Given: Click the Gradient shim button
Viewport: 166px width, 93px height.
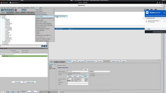Looking at the screenshot, I should tap(115, 61).
